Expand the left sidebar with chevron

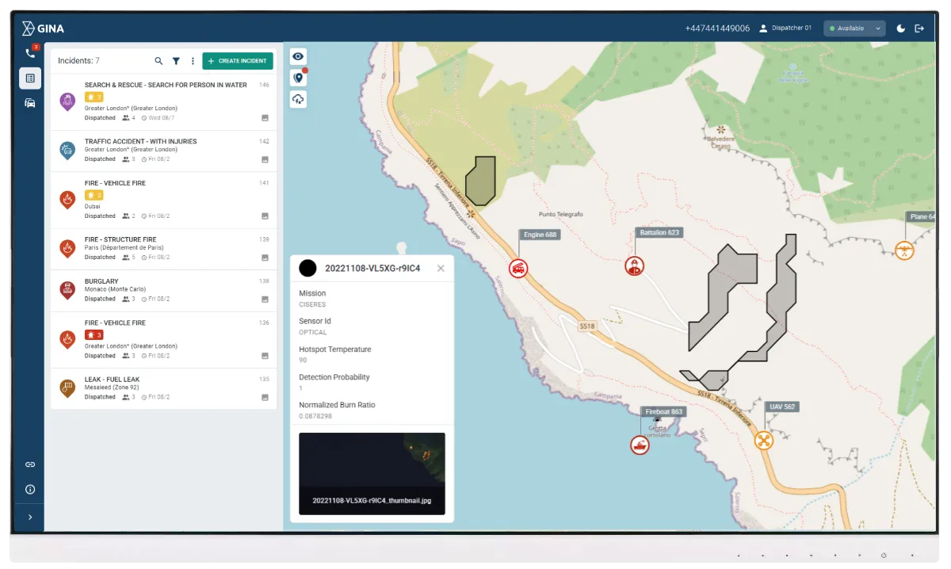point(30,517)
